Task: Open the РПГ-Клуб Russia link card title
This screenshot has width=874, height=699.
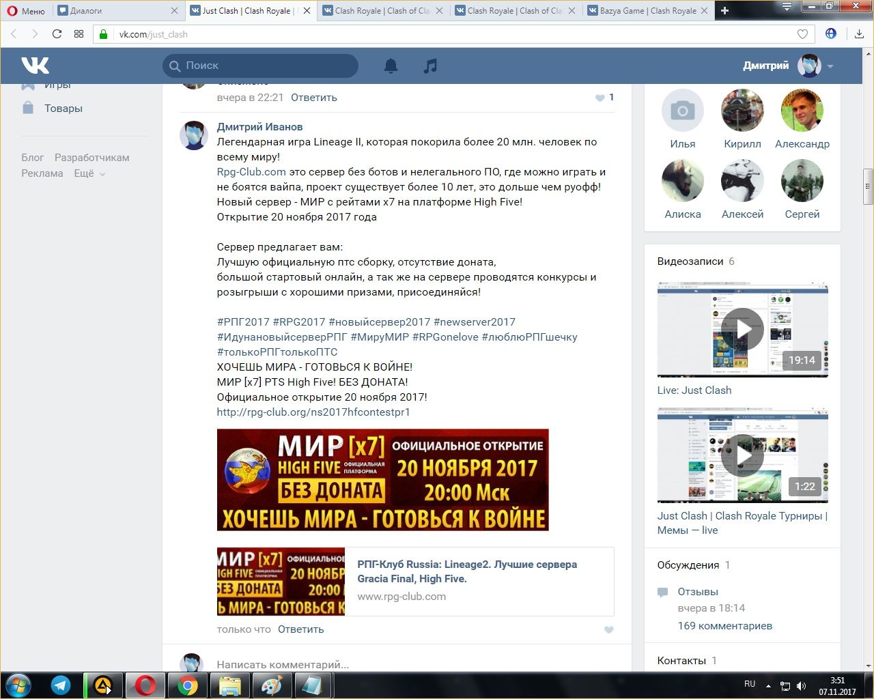Action: 467,571
